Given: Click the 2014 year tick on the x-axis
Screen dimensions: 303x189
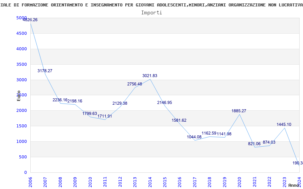Looking at the screenshot, I should tap(150, 181).
